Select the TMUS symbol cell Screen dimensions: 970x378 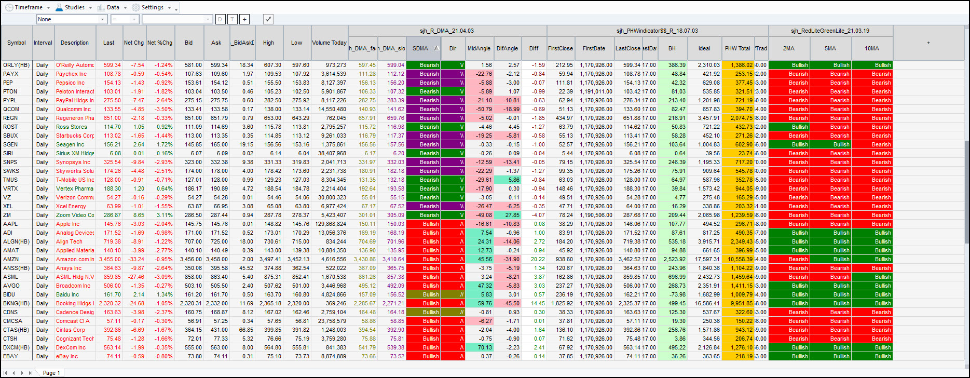click(17, 180)
